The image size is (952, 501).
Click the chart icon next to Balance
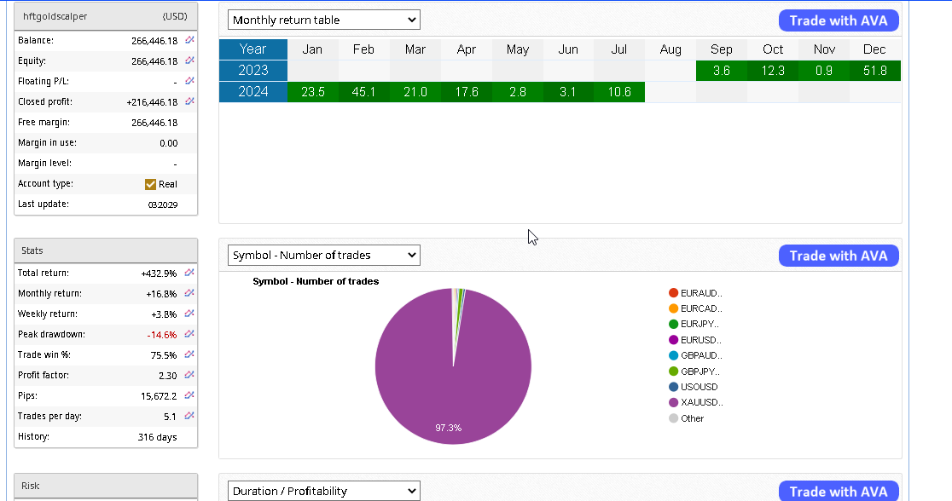[189, 40]
